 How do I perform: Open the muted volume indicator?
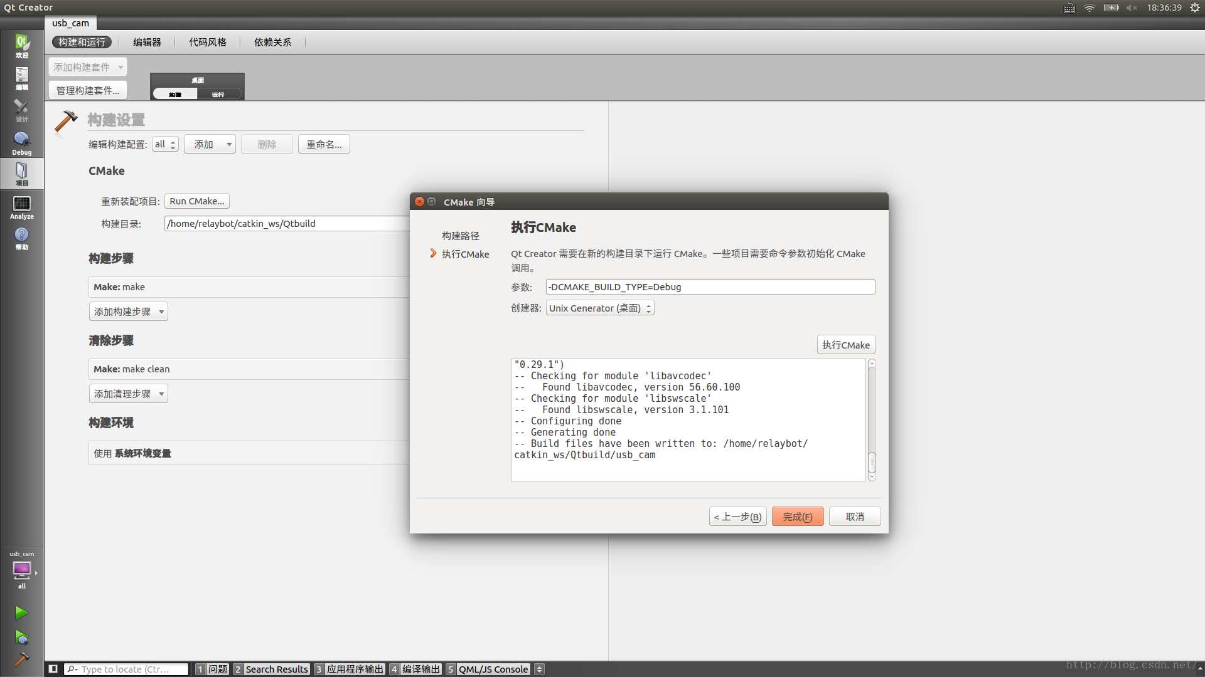pyautogui.click(x=1132, y=8)
